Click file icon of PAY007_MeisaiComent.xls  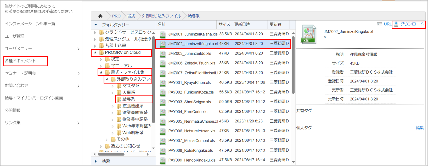163,141
